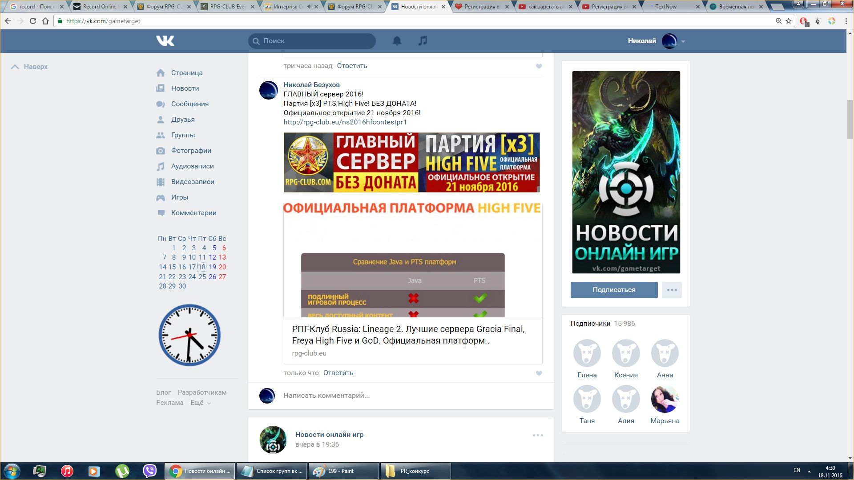Viewport: 854px width, 480px height.
Task: Bookmark this page with star icon
Action: coord(789,21)
